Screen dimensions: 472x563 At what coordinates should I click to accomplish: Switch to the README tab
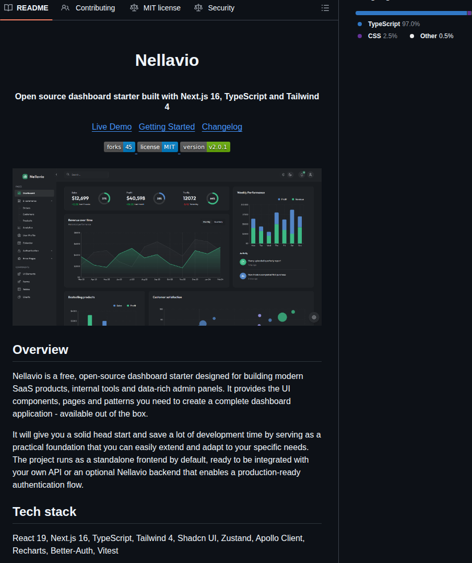pos(26,8)
